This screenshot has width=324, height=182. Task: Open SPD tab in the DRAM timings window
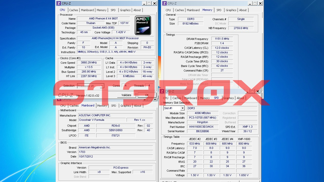point(219,10)
